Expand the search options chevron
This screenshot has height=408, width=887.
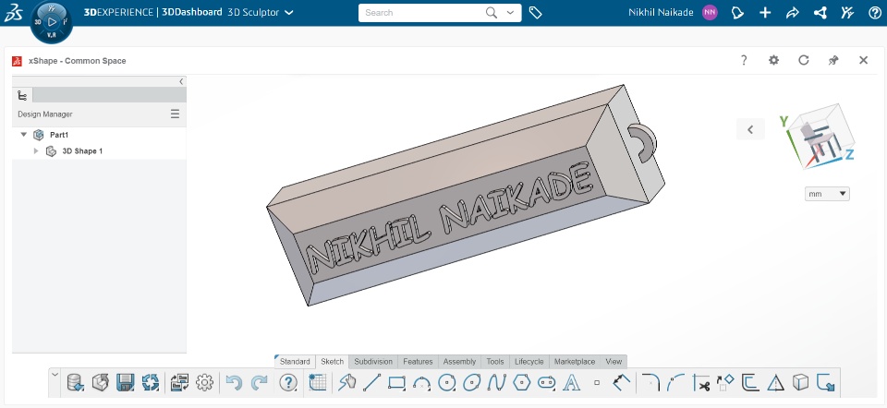point(511,12)
